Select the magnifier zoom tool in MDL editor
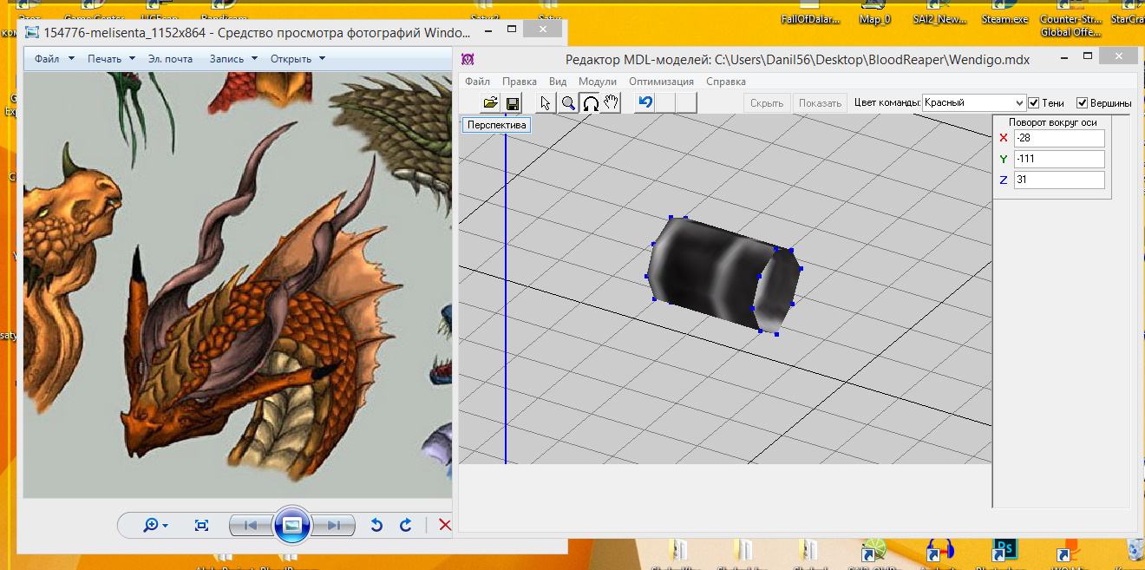 pyautogui.click(x=568, y=103)
